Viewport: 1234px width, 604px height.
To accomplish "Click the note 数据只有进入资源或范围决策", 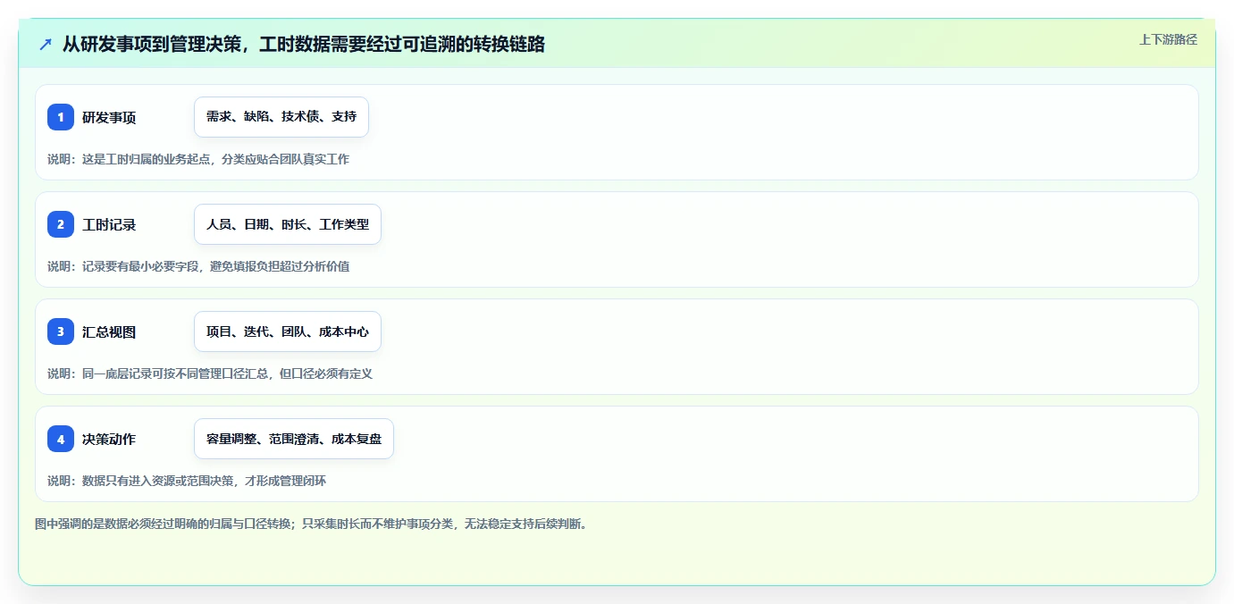I will click(187, 481).
